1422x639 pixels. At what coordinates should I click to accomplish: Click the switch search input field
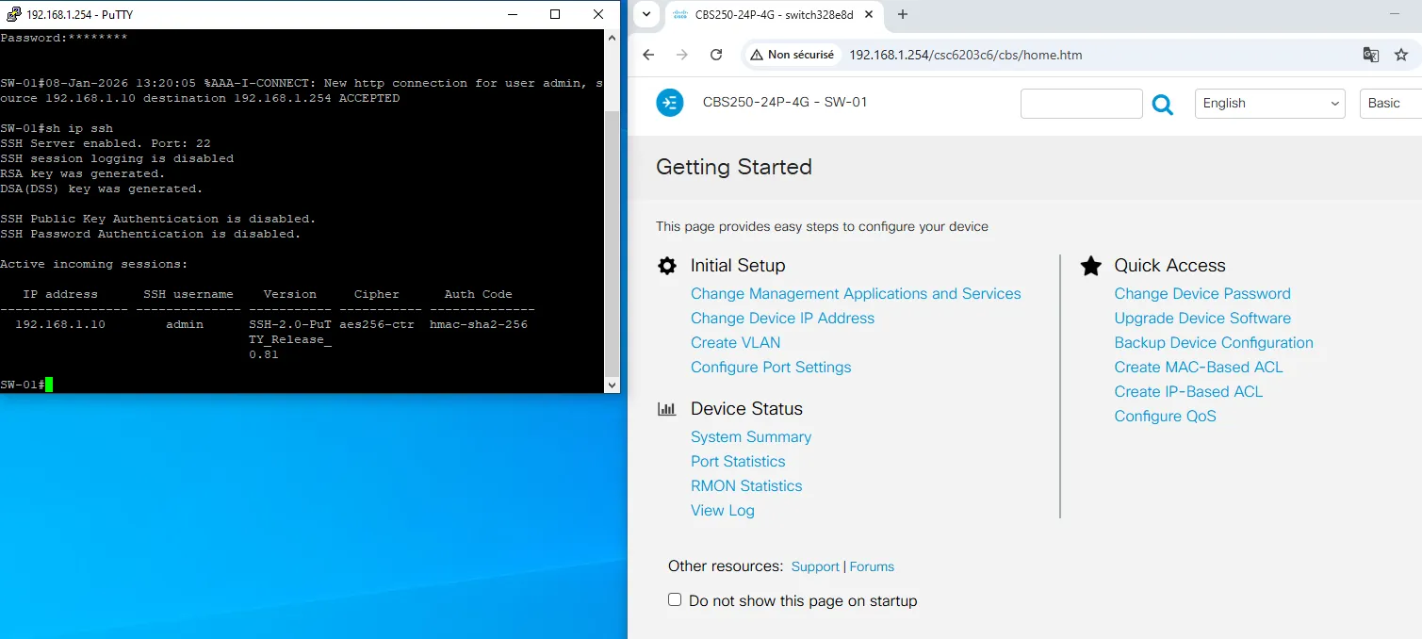[x=1082, y=104]
